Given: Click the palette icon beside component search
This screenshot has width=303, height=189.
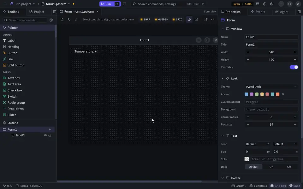Looking at the screenshot, I should click(51, 20).
